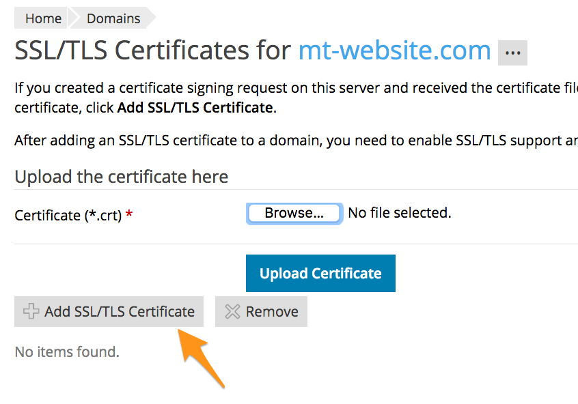Click the Upload the certificate here heading
This screenshot has height=404, width=578.
(121, 176)
